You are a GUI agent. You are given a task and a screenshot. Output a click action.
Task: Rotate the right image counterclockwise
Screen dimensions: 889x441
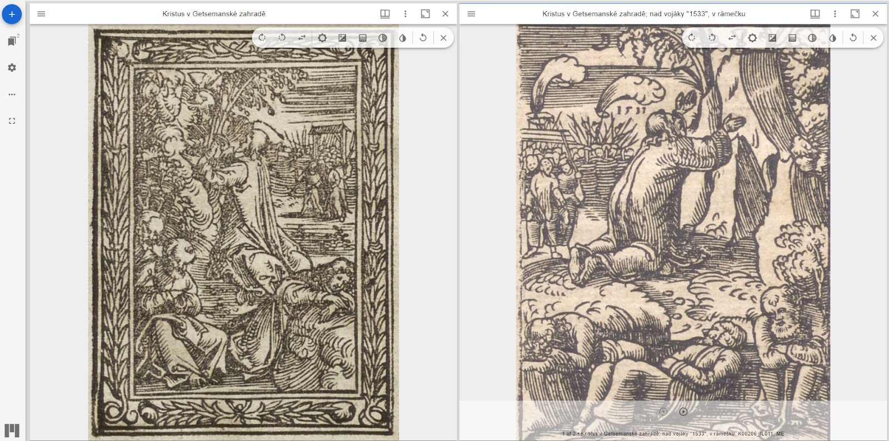[x=712, y=38]
